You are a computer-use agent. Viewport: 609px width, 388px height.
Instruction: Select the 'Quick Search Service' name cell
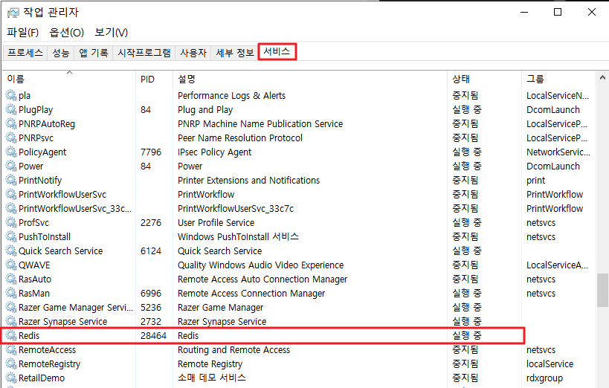click(x=60, y=251)
